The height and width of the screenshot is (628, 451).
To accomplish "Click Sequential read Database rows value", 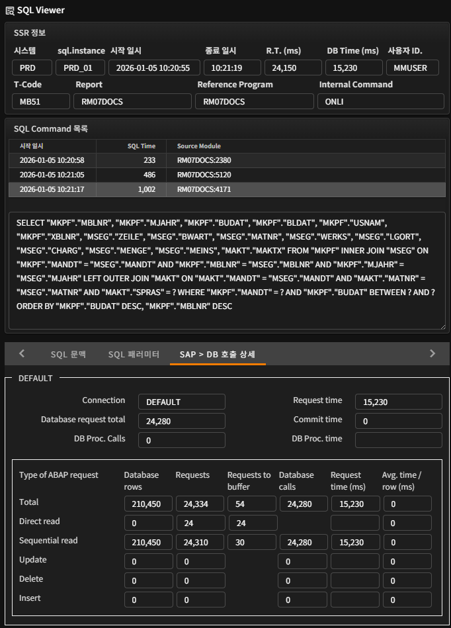I will (x=149, y=542).
